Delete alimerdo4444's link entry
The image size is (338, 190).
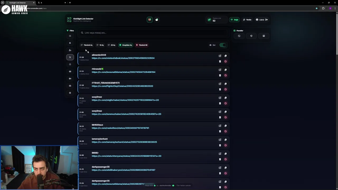220,61
